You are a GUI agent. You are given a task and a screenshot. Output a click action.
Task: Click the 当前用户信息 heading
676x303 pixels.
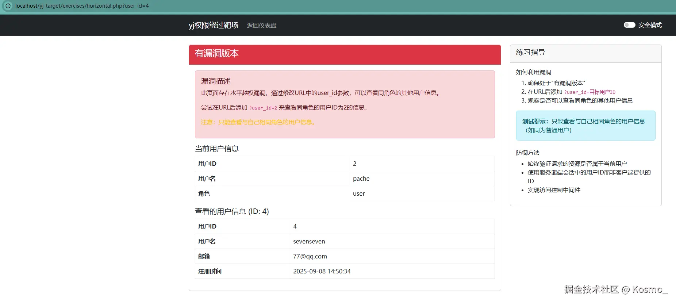pyautogui.click(x=217, y=149)
